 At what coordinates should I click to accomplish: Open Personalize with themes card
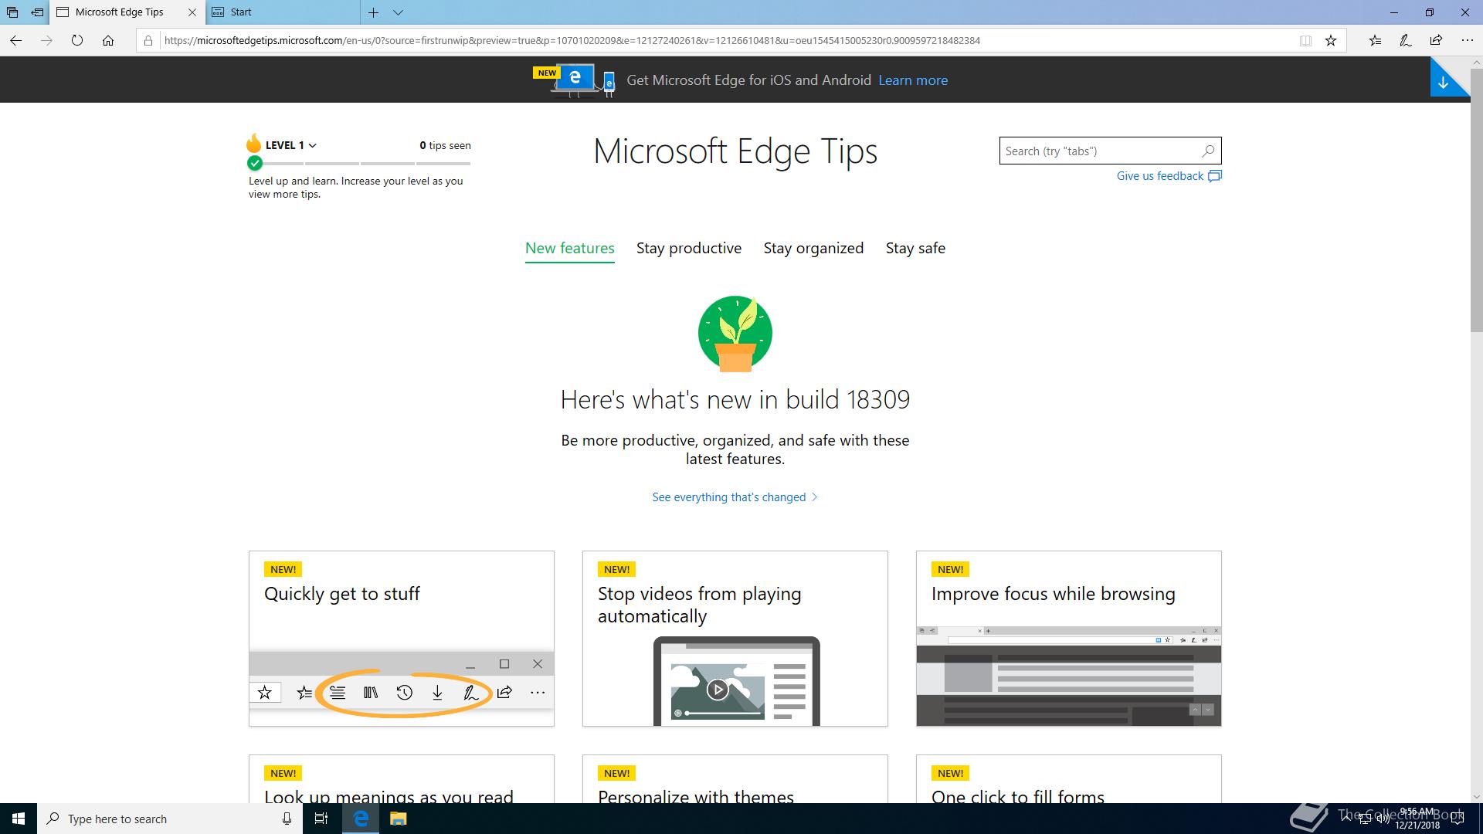[x=735, y=779]
